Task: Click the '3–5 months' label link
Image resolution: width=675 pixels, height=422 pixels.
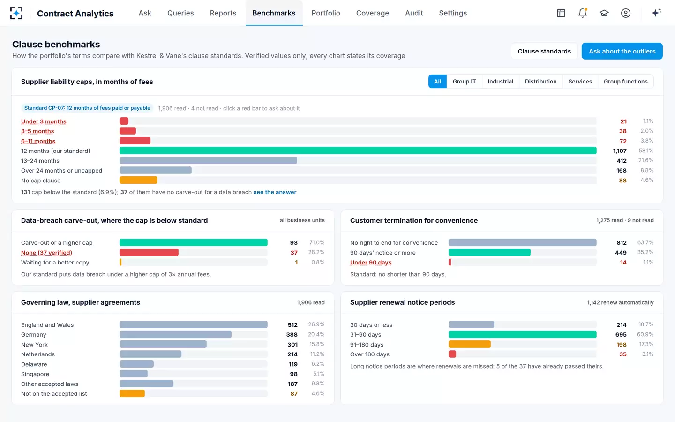Action: click(x=37, y=131)
